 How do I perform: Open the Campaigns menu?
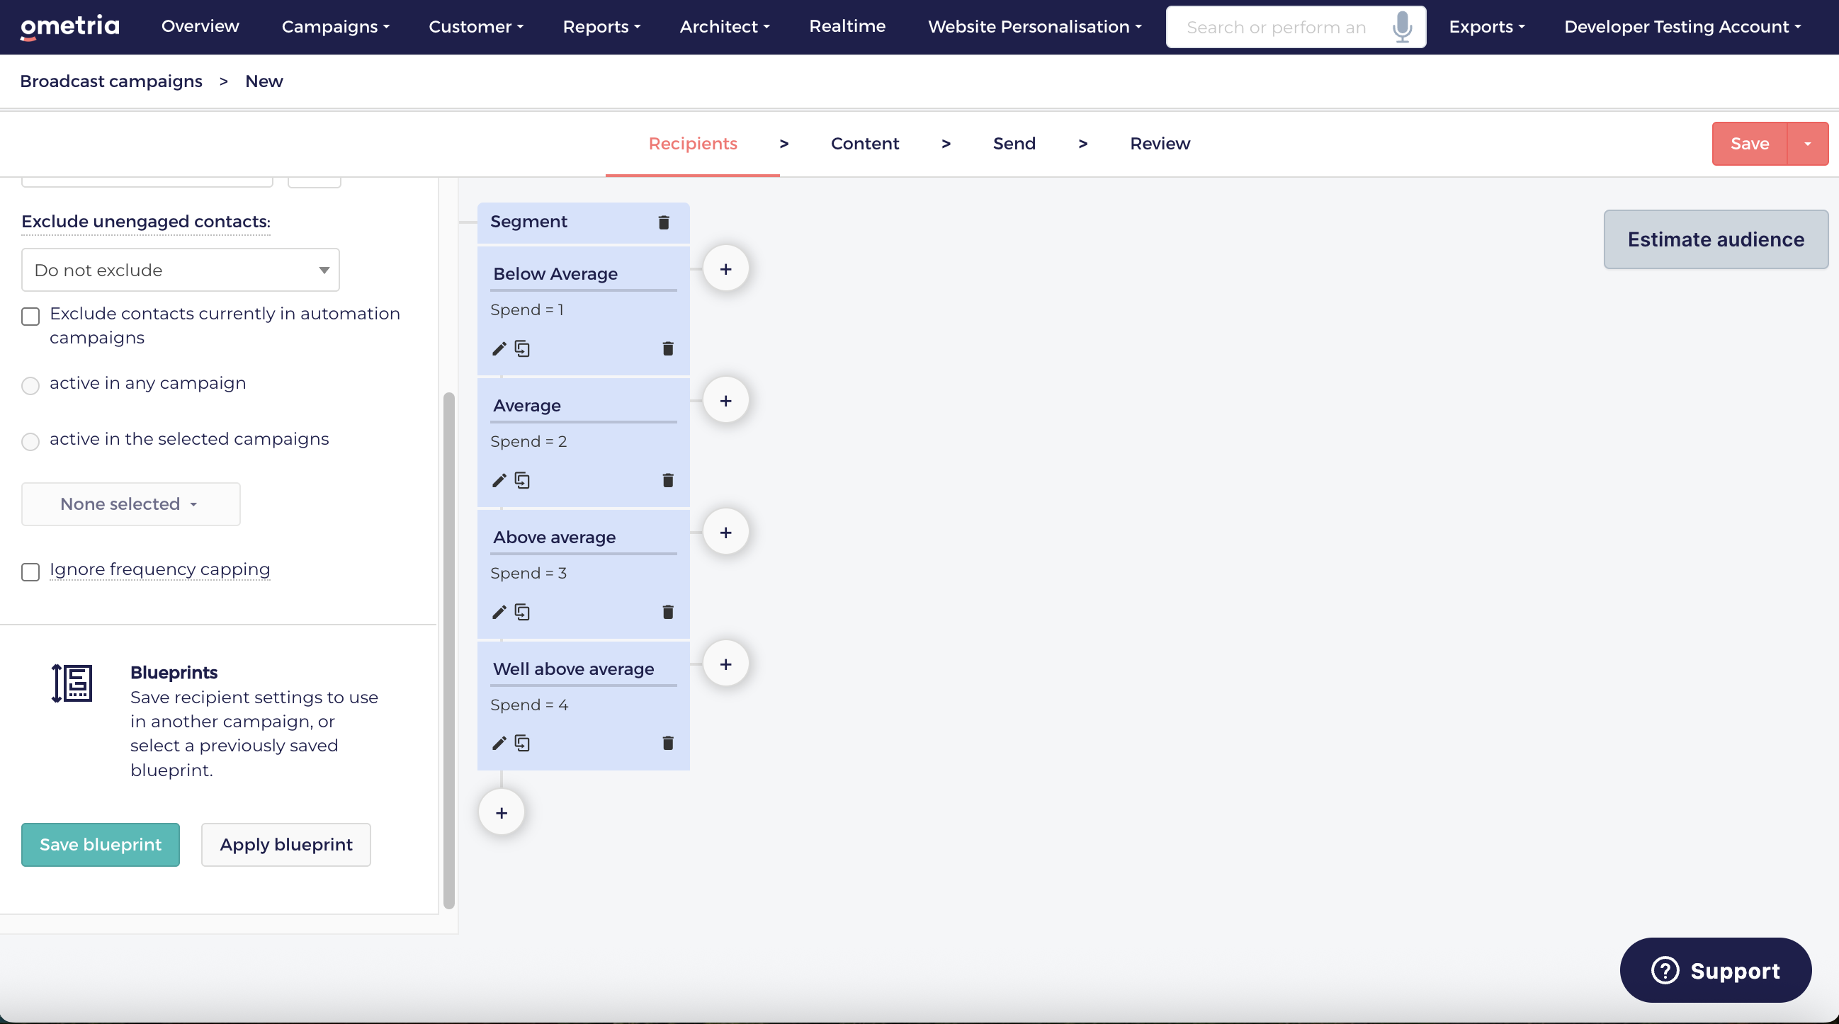pos(336,27)
